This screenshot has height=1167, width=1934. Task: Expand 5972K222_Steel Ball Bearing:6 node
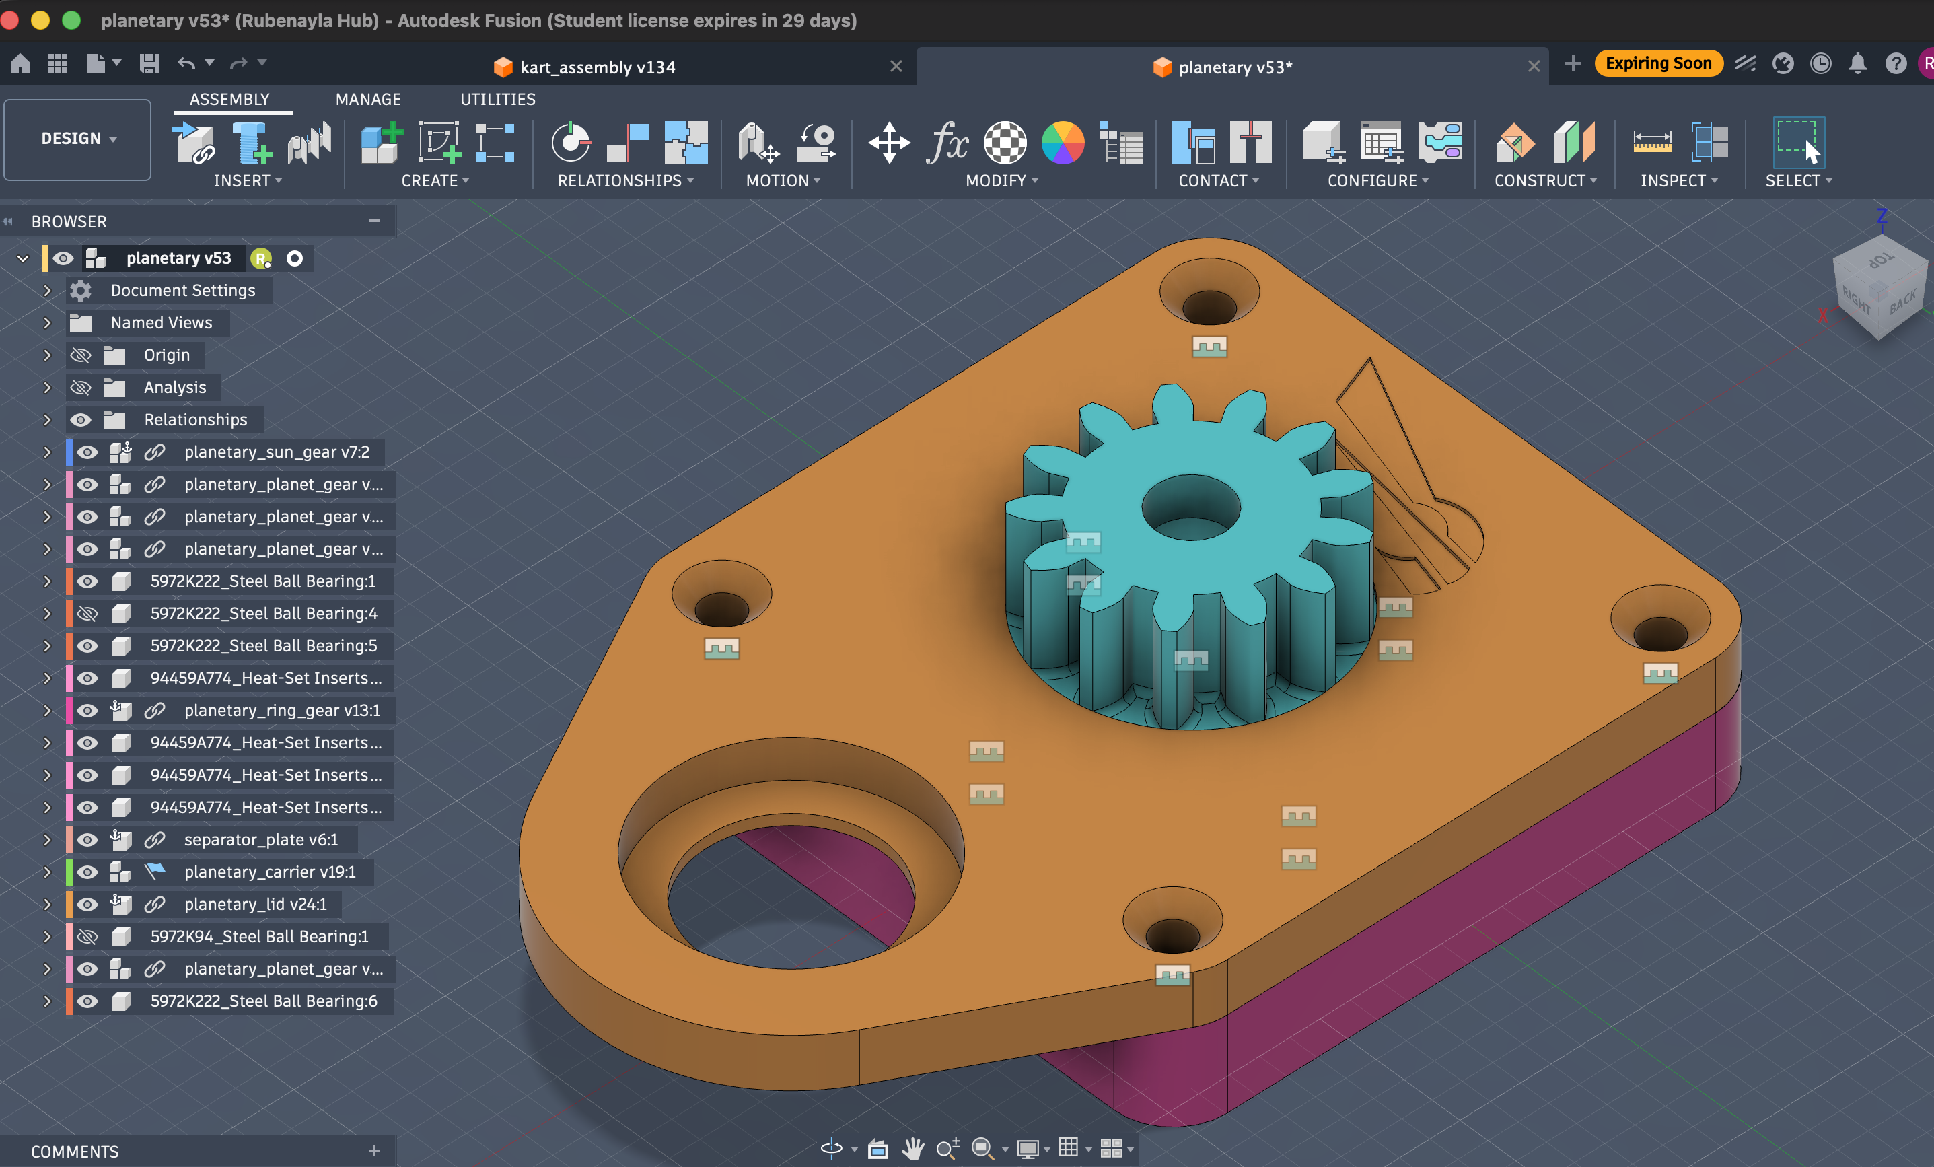point(47,1001)
